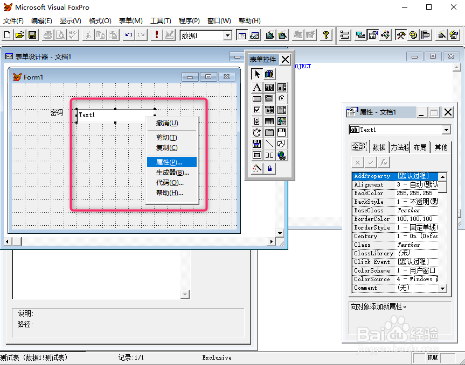Choose the Select Objects arrow tool

(257, 74)
